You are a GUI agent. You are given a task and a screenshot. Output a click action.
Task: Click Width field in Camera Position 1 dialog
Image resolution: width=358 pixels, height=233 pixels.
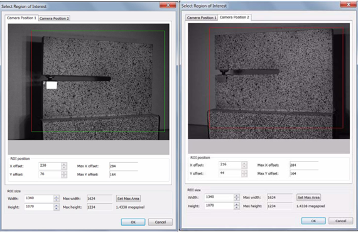click(39, 199)
